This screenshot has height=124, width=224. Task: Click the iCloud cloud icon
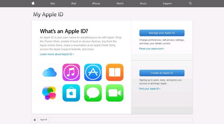point(50,72)
